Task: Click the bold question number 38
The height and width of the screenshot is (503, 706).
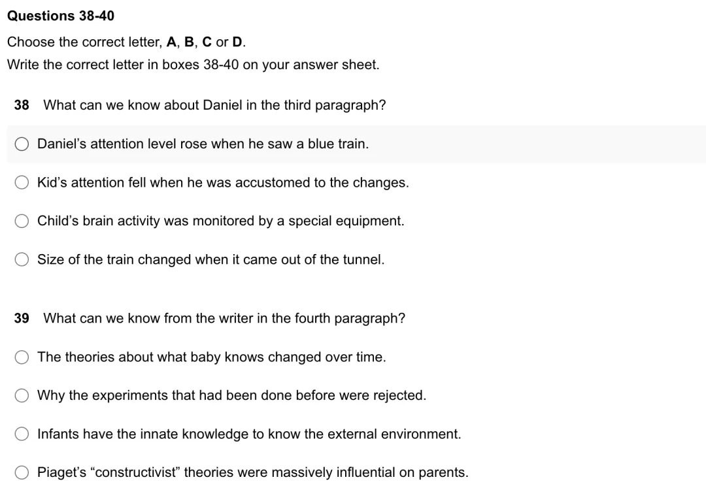Action: [x=22, y=105]
